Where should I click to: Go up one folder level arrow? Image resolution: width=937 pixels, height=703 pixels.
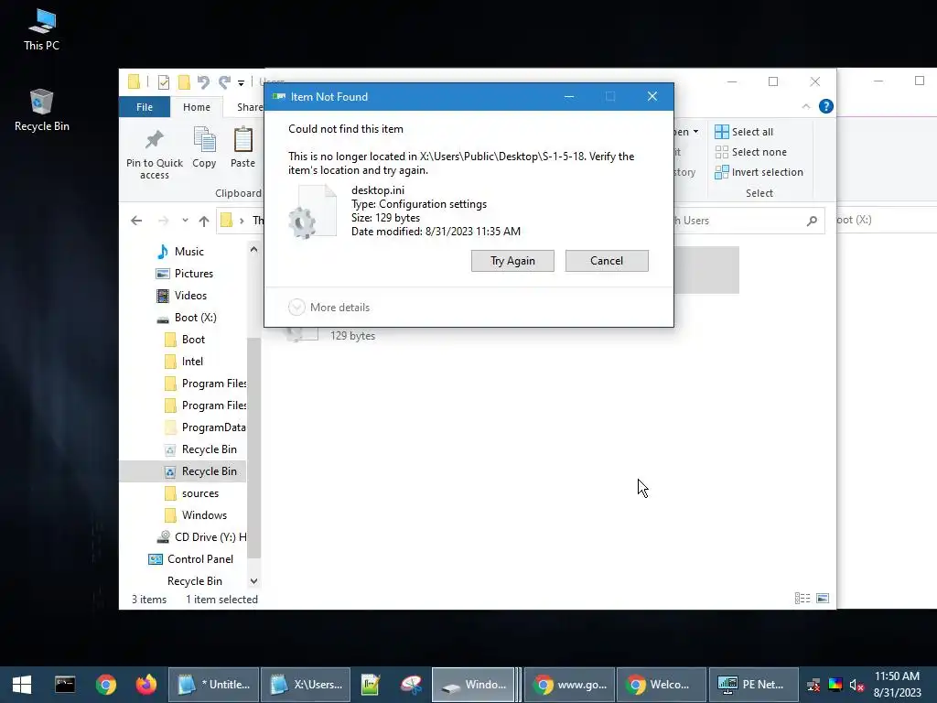click(x=204, y=221)
